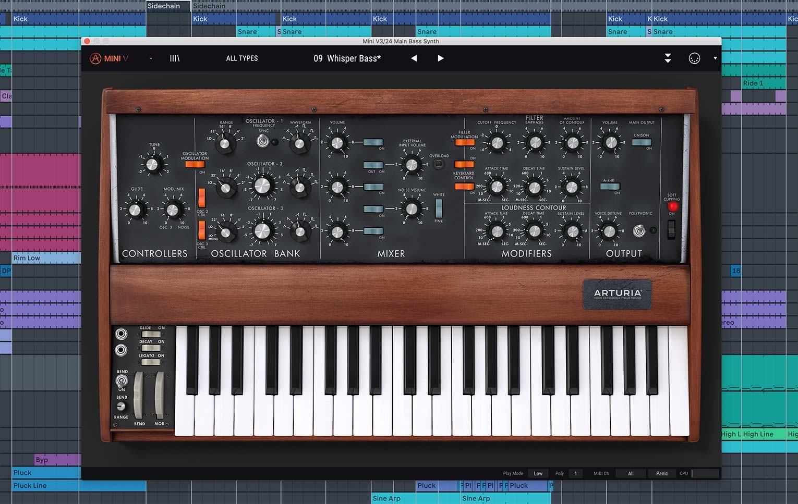
Task: Click the Oscillator 1 Volume knob in Mixer
Action: coord(337,142)
